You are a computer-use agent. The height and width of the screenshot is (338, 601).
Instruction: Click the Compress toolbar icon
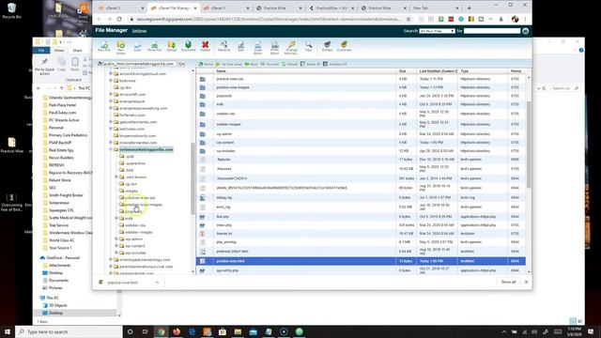coord(345,46)
